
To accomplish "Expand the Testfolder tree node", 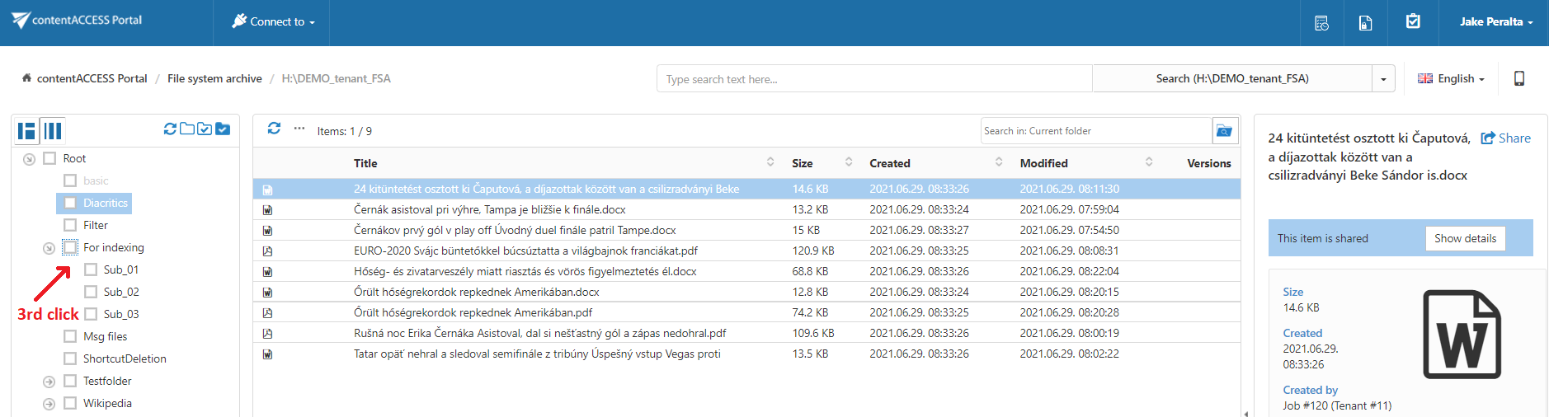I will coord(49,382).
